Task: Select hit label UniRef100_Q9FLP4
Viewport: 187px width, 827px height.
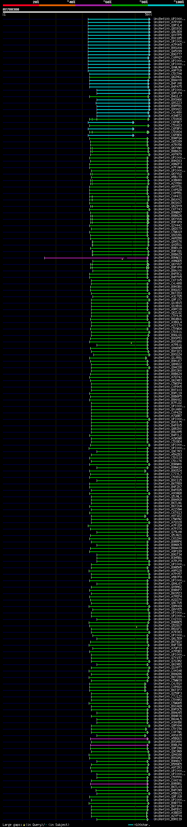Action: click(168, 93)
